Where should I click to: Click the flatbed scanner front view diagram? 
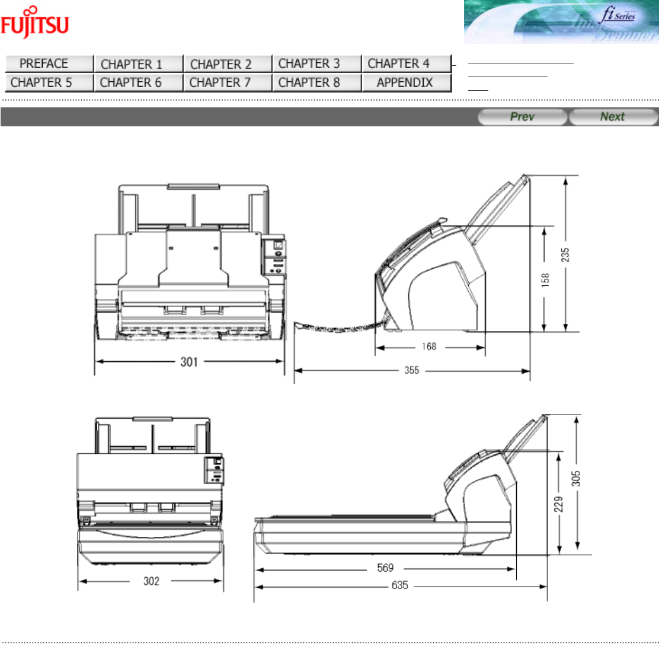click(150, 491)
